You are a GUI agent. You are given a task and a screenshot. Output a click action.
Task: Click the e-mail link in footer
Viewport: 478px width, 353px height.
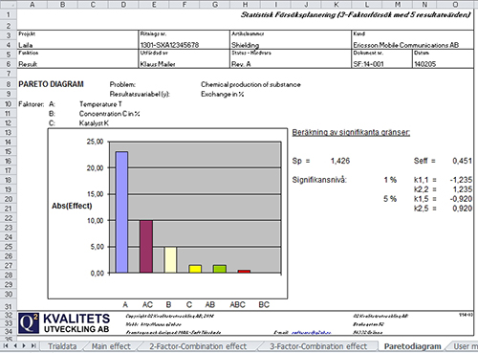(311, 333)
